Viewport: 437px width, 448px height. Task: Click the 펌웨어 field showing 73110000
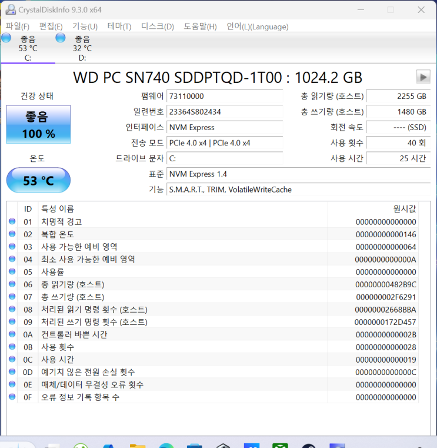[x=225, y=97]
